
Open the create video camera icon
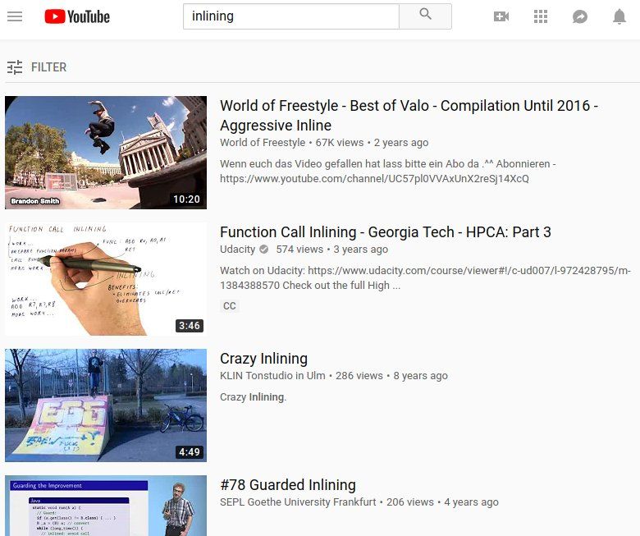pyautogui.click(x=501, y=16)
